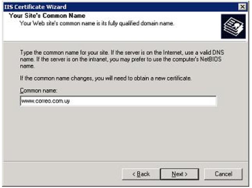252x188 pixels.
Task: Click the fully qualified domain name subtitle
Action: [97, 23]
